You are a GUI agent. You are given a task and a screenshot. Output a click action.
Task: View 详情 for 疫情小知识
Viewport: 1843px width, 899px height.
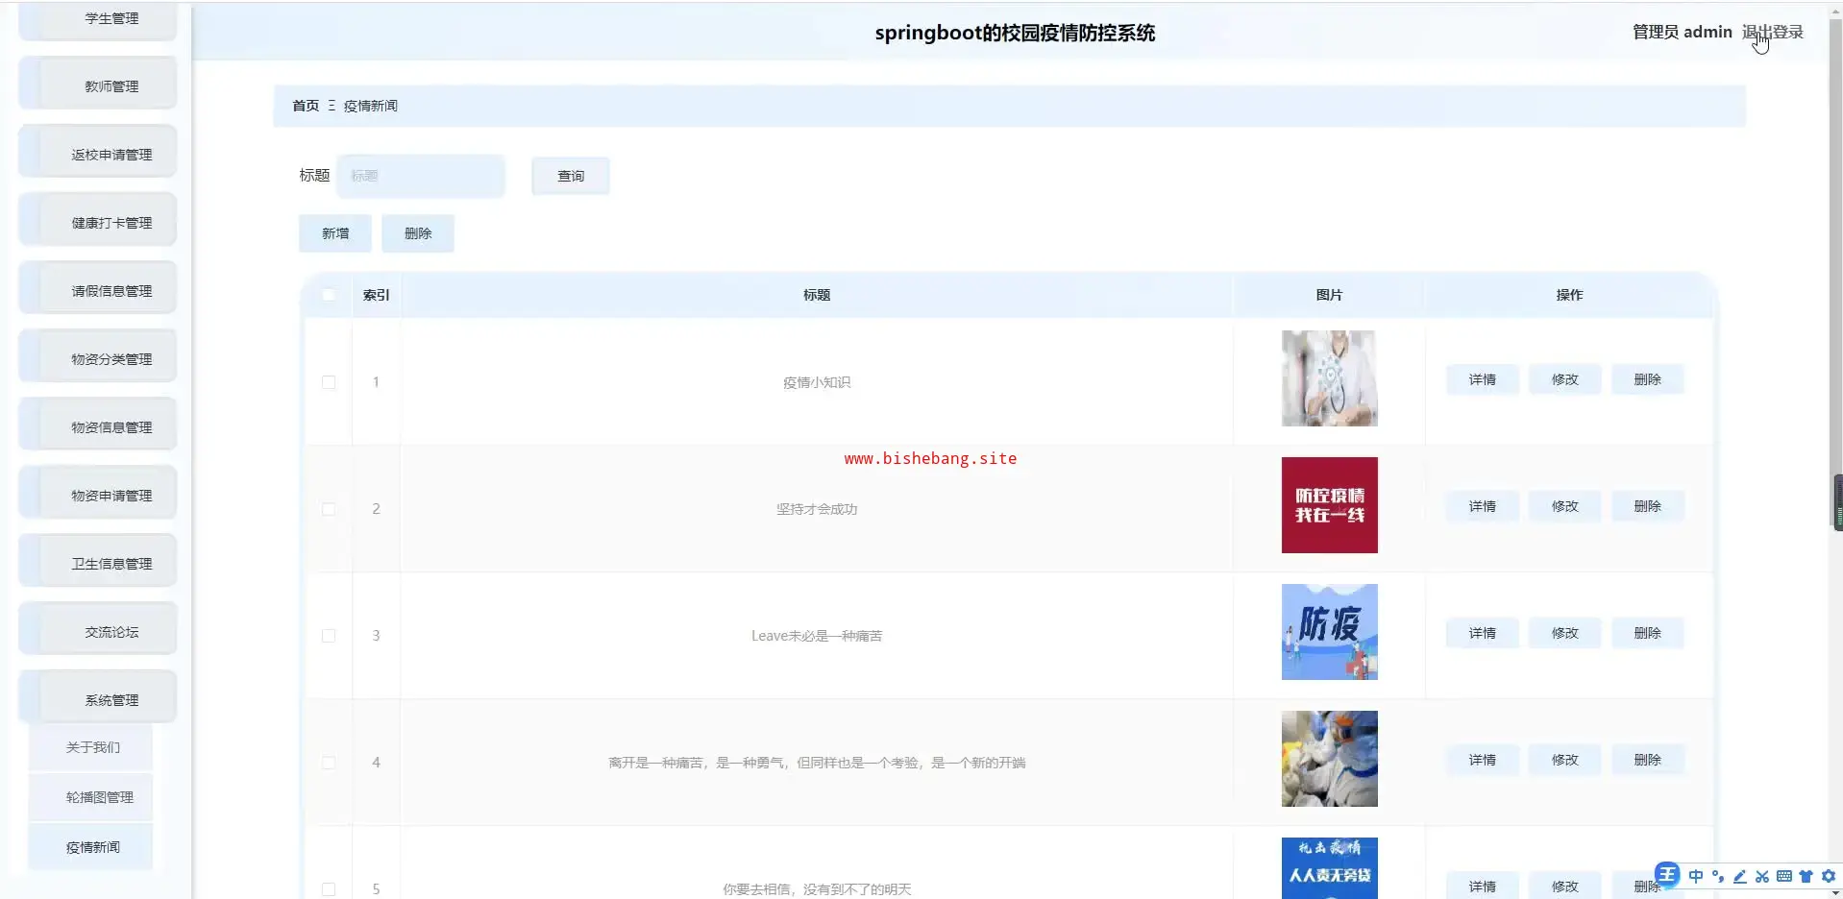coord(1483,379)
